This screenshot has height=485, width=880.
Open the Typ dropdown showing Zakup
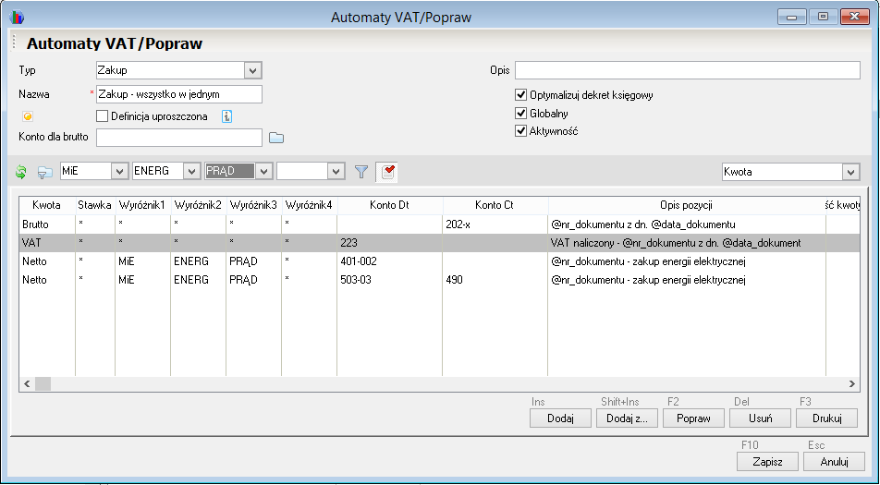[252, 70]
